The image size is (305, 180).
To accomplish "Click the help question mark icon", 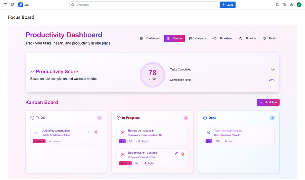I will pos(284,5).
